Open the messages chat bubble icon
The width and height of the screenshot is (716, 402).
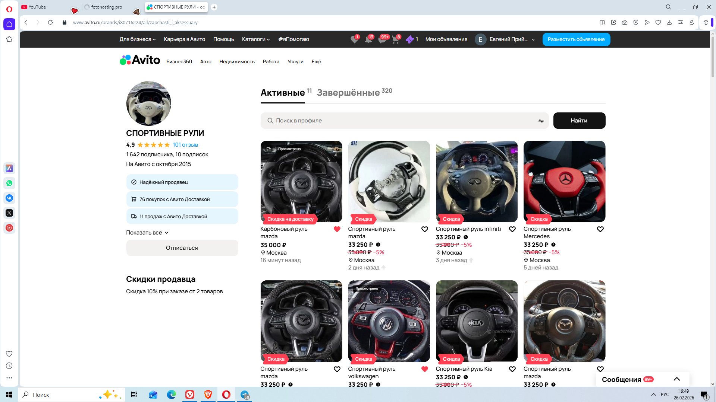pyautogui.click(x=382, y=39)
